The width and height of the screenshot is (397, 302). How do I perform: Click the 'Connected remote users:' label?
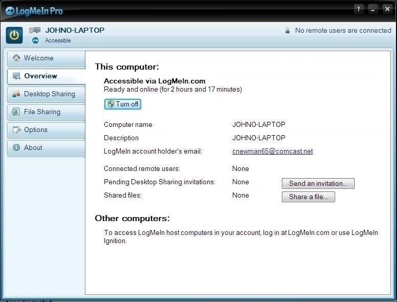pyautogui.click(x=142, y=169)
